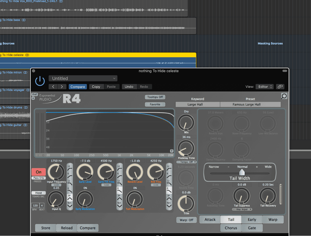Select 6 dB high-pass shape for input filter
Image resolution: width=311 pixels, height=236 pixels.
click(x=70, y=175)
